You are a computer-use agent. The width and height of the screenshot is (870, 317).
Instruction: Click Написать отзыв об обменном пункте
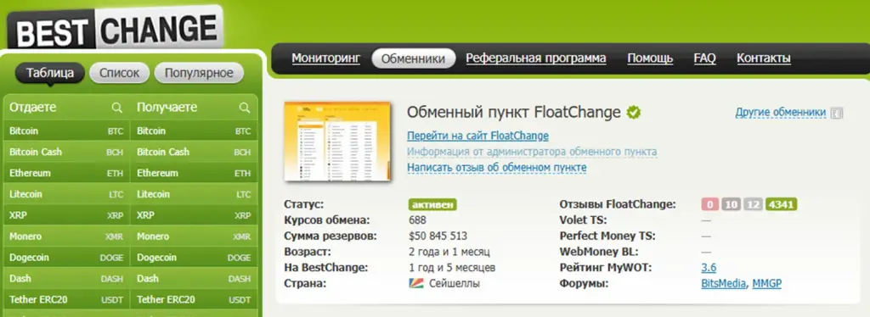click(496, 167)
